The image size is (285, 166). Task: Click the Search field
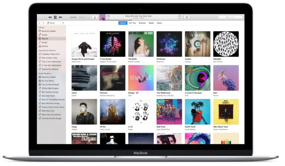tap(230, 17)
